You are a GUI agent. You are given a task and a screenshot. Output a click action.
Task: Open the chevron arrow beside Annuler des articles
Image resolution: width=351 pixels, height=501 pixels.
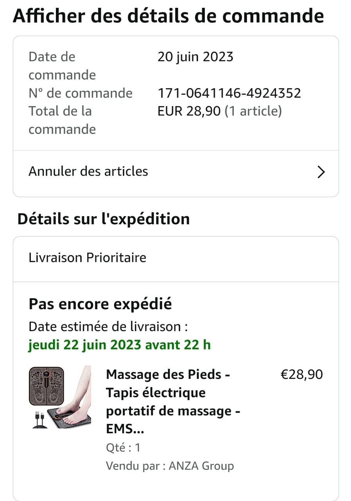coord(321,172)
